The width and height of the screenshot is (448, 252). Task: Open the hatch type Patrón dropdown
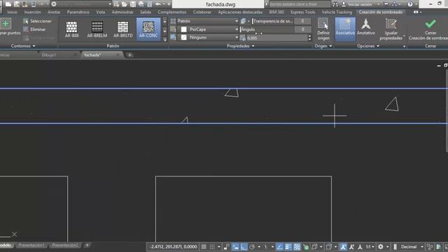pyautogui.click(x=208, y=21)
